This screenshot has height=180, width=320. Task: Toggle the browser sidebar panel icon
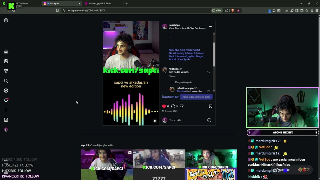point(297,10)
